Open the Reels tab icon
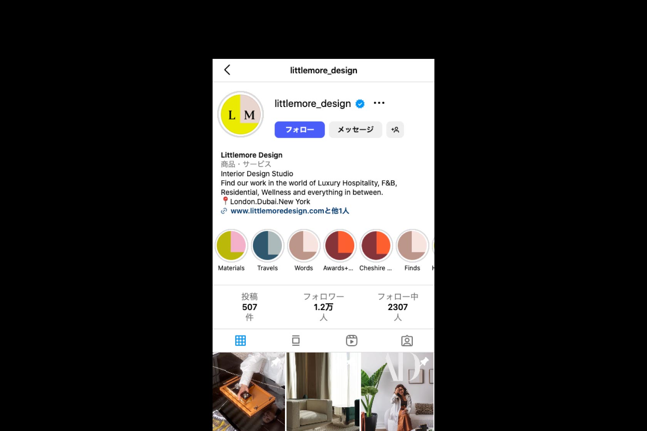This screenshot has height=431, width=647. 351,341
